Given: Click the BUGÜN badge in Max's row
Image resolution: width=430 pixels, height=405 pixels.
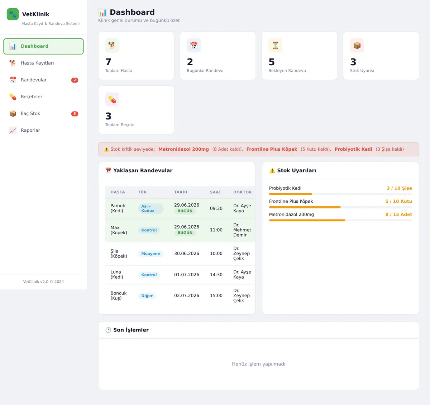Looking at the screenshot, I should point(185,233).
